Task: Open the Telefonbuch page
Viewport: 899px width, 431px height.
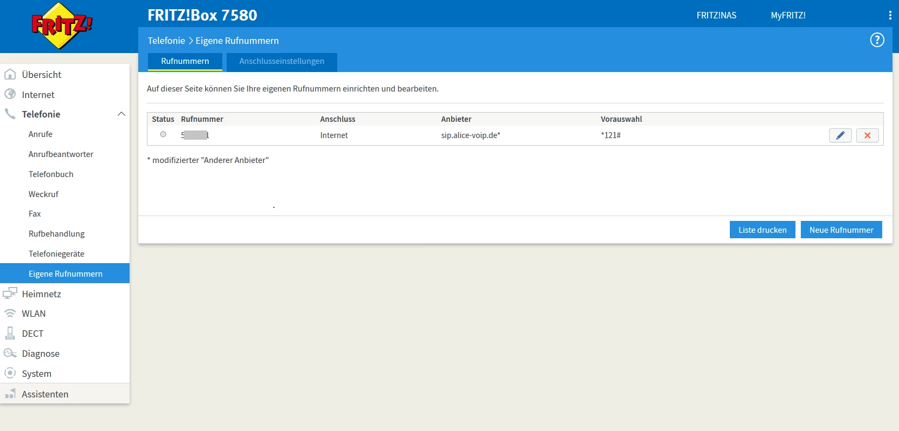Action: click(51, 174)
